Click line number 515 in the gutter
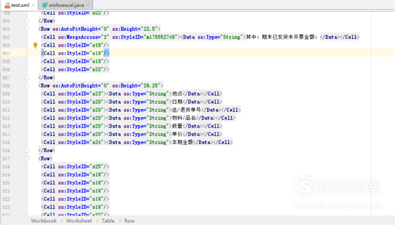 (x=6, y=142)
